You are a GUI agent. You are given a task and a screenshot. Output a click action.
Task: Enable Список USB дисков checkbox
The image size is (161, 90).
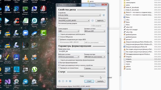pos(59,37)
